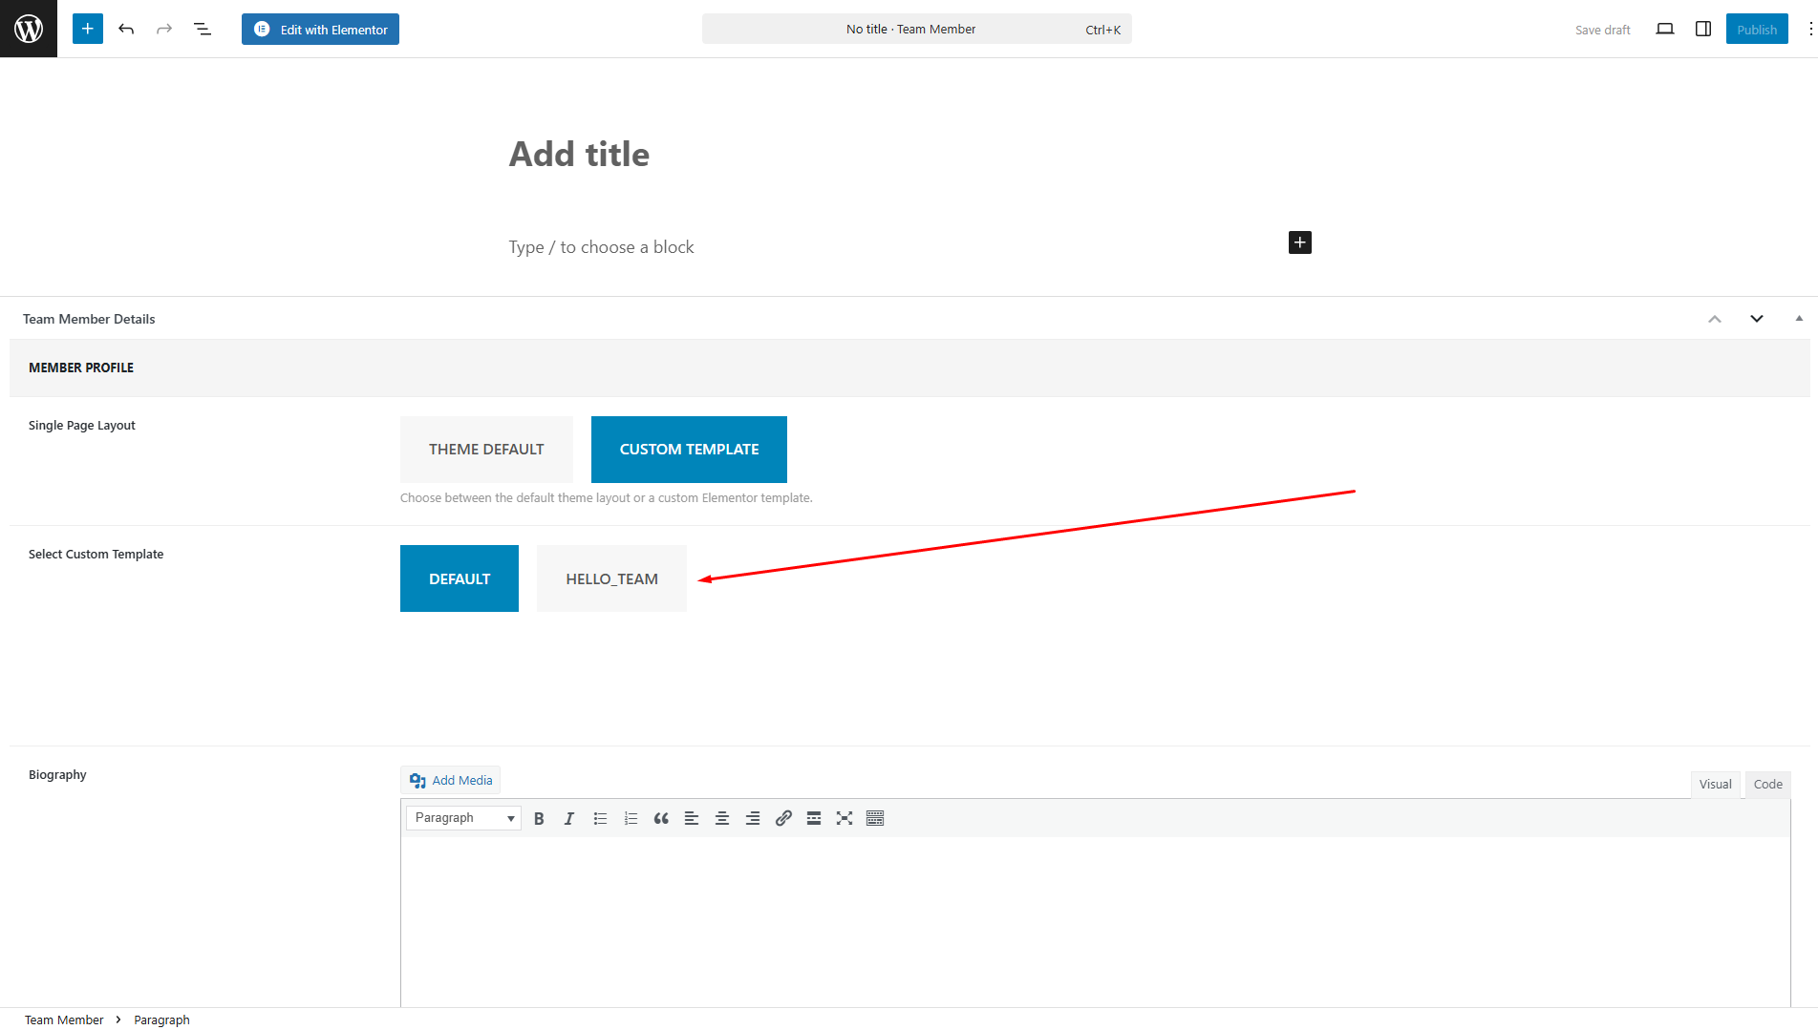Add block with black plus icon

click(1299, 242)
